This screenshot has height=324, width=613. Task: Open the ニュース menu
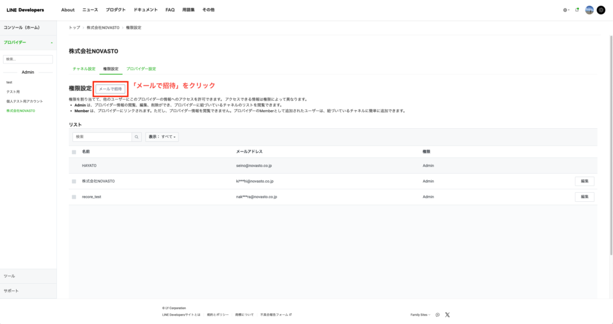tap(90, 10)
